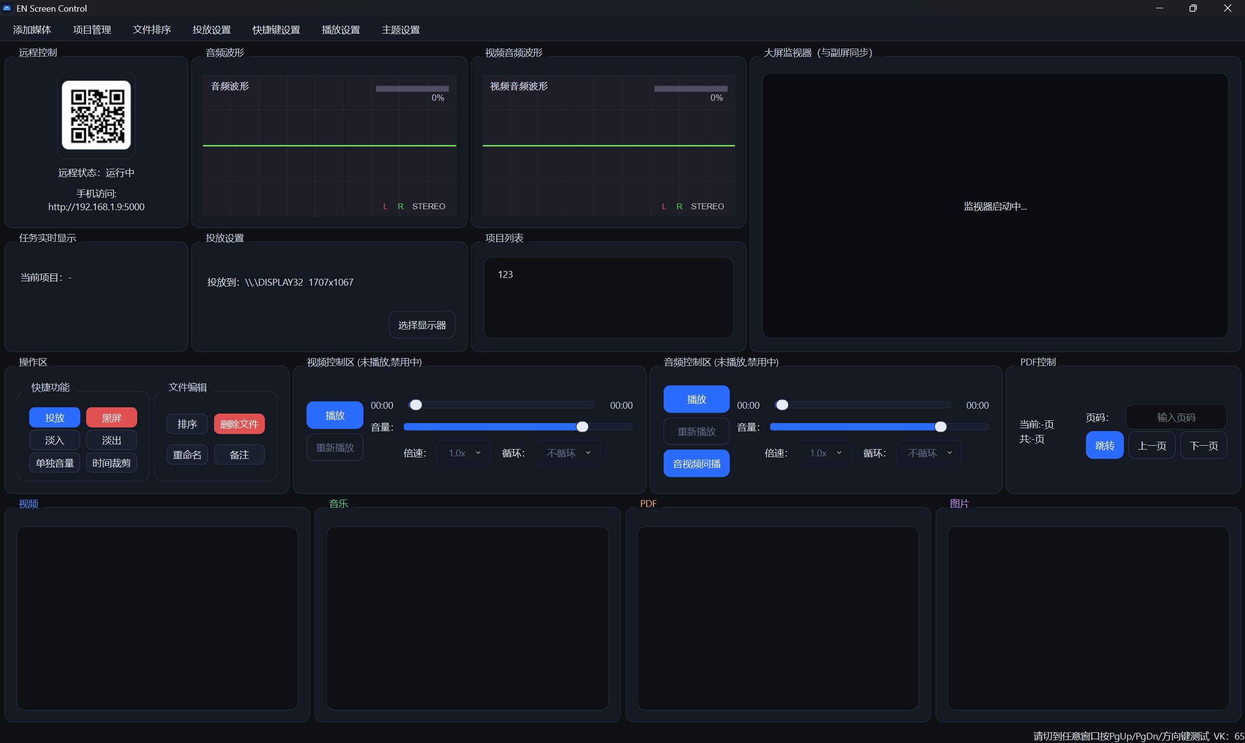Click the remote control QR code image

(96, 115)
